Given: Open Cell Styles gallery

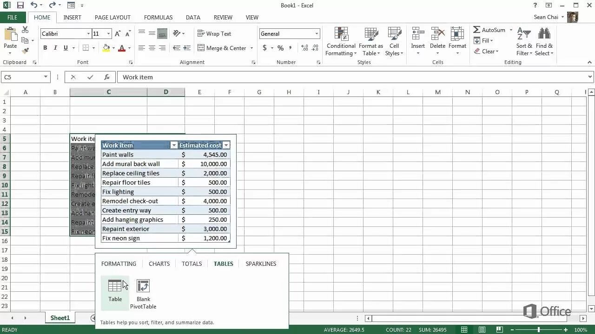Looking at the screenshot, I should click(x=394, y=42).
